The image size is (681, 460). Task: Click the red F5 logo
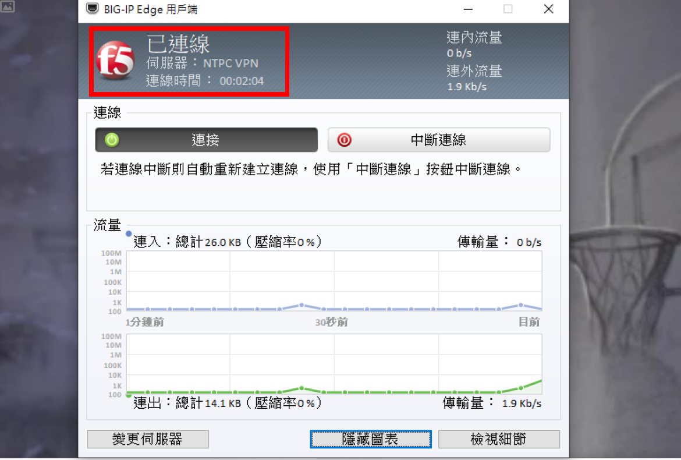115,60
